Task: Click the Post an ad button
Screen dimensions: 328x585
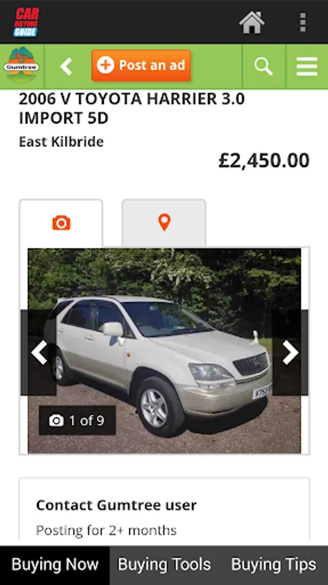Action: [141, 66]
